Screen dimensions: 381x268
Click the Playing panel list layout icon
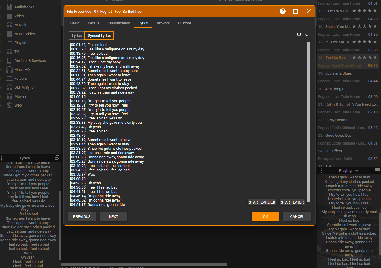pos(377,171)
